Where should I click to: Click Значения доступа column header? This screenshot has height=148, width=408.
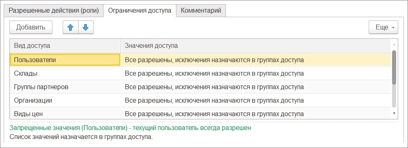pos(255,46)
